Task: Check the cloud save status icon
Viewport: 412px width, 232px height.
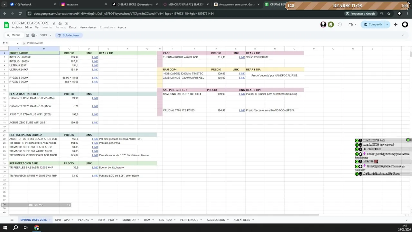Action: click(x=66, y=23)
